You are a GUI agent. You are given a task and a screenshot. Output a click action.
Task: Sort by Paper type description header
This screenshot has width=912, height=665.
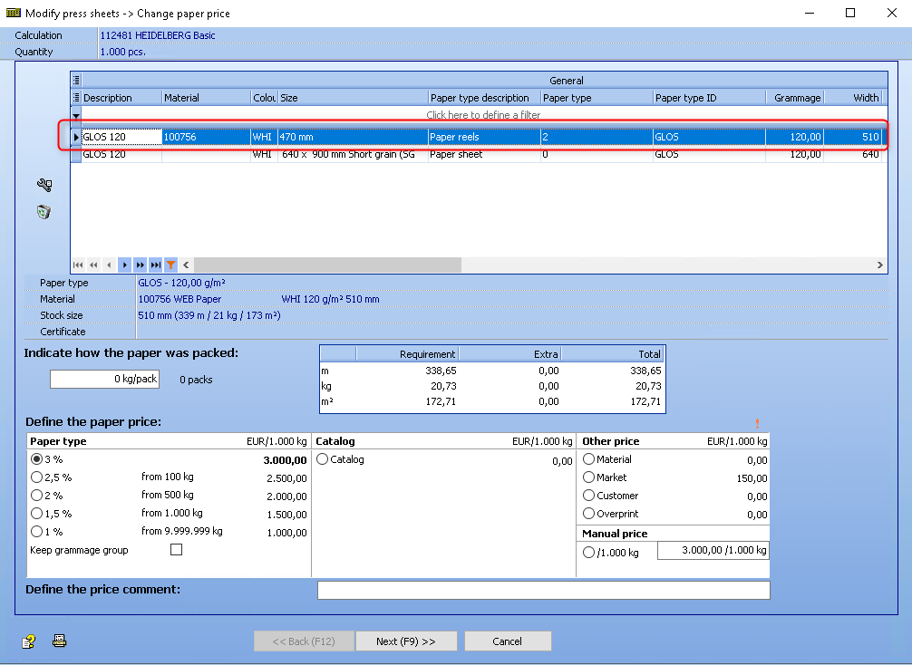pos(484,98)
